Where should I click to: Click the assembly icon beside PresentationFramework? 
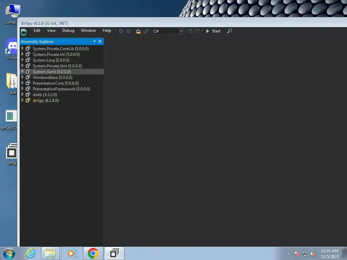[x=28, y=88]
